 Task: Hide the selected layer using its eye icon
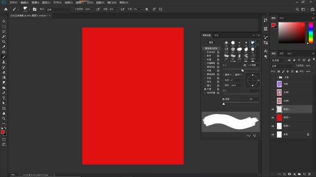click(x=273, y=109)
